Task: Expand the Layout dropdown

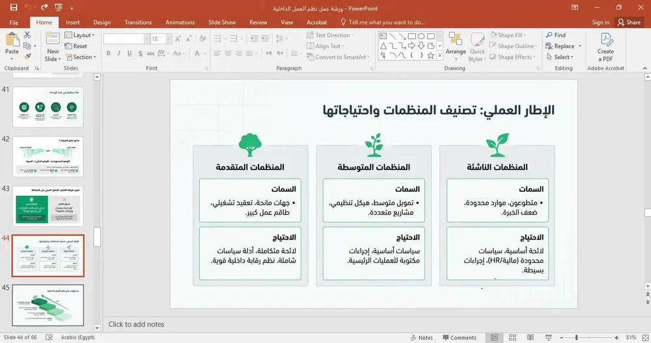Action: 79,35
